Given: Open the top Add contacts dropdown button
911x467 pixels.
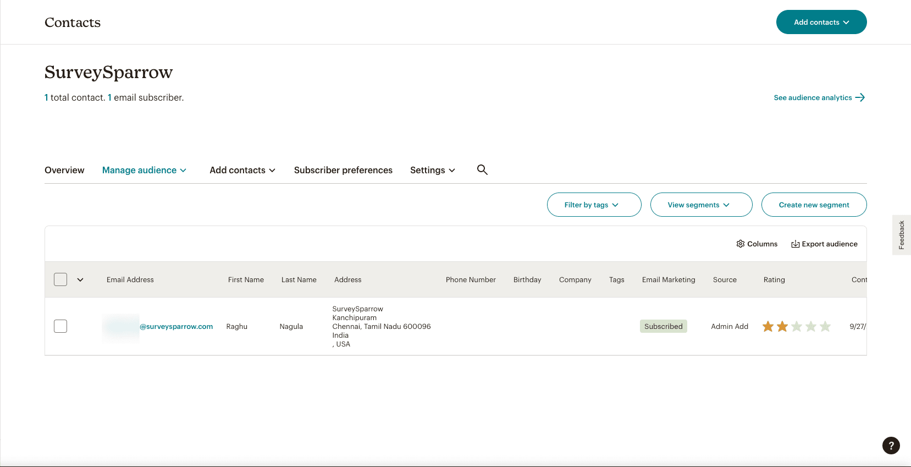Looking at the screenshot, I should [821, 22].
